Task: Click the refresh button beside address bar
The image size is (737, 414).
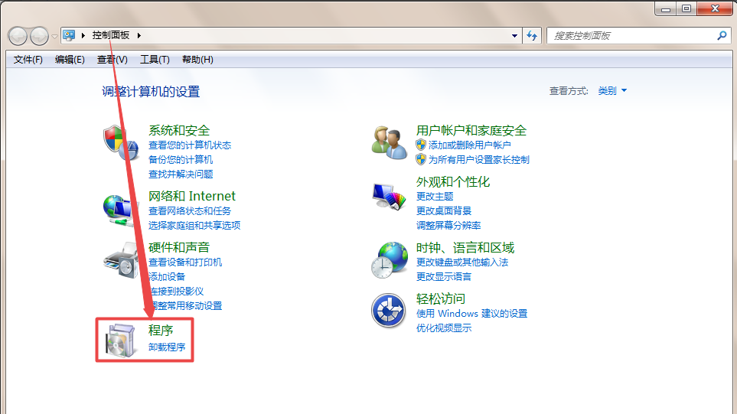Action: tap(532, 36)
